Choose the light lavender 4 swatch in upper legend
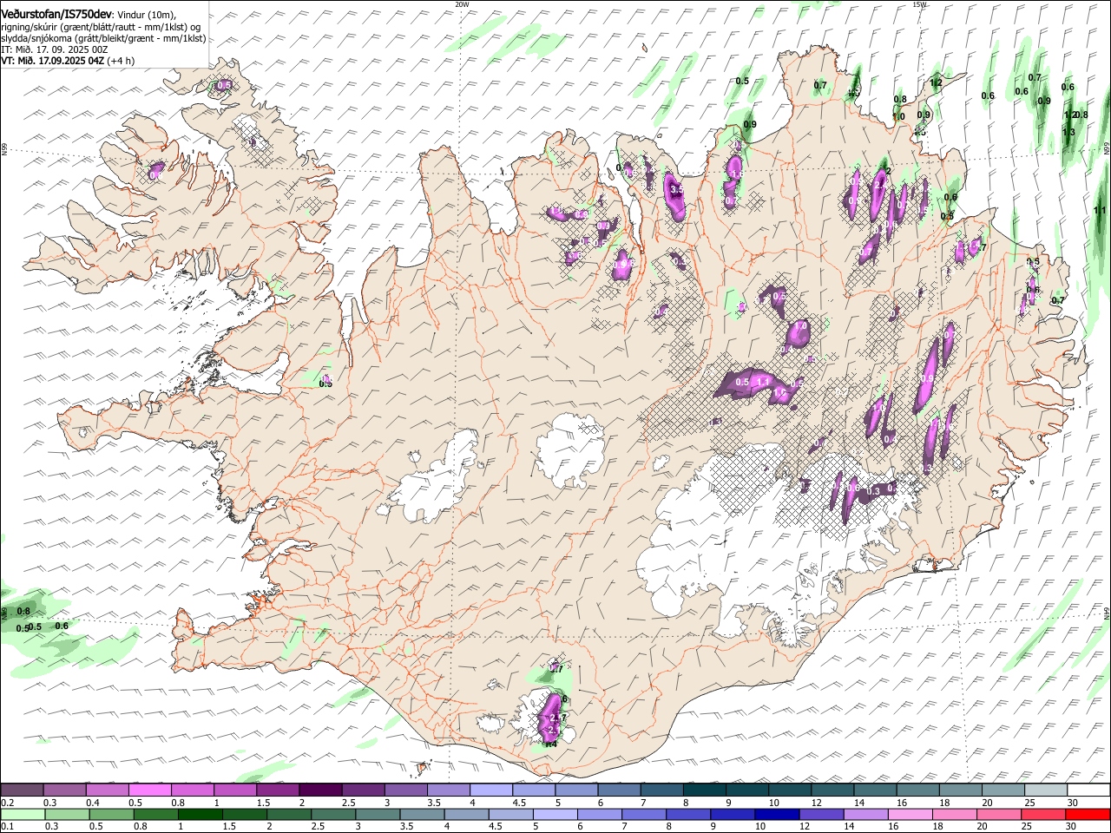Viewport: 1111px width, 833px height. pyautogui.click(x=490, y=790)
